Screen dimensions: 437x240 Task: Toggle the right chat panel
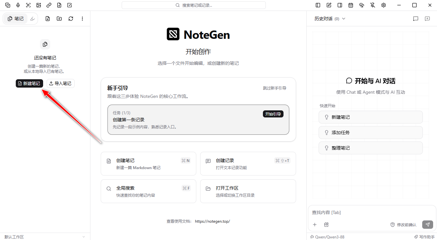pyautogui.click(x=340, y=5)
